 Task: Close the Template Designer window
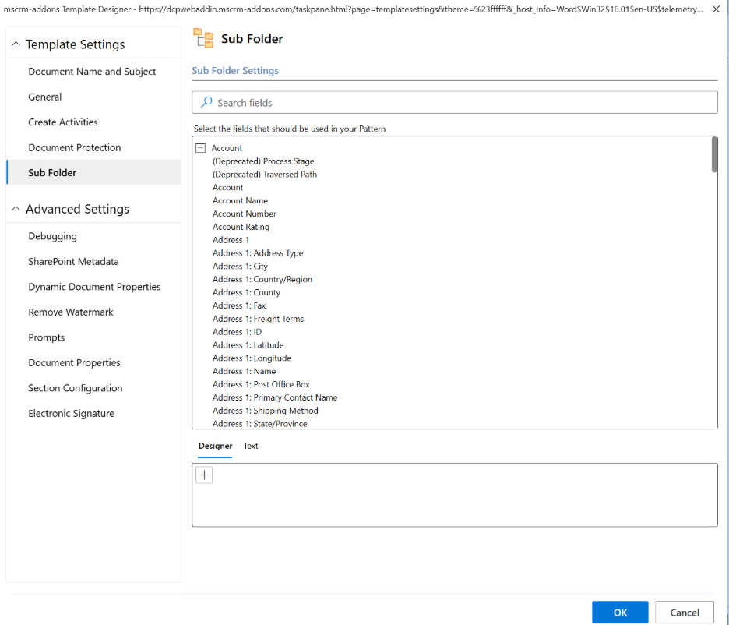pyautogui.click(x=715, y=9)
